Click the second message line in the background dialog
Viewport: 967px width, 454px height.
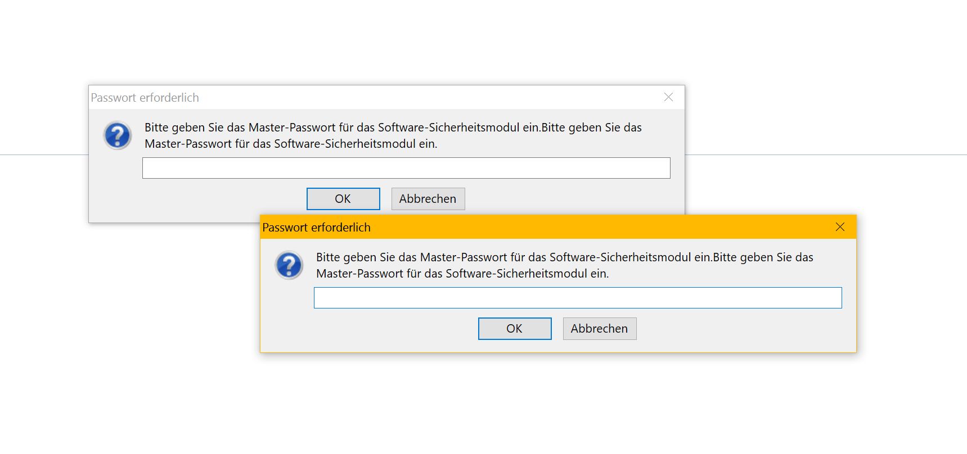pos(290,144)
